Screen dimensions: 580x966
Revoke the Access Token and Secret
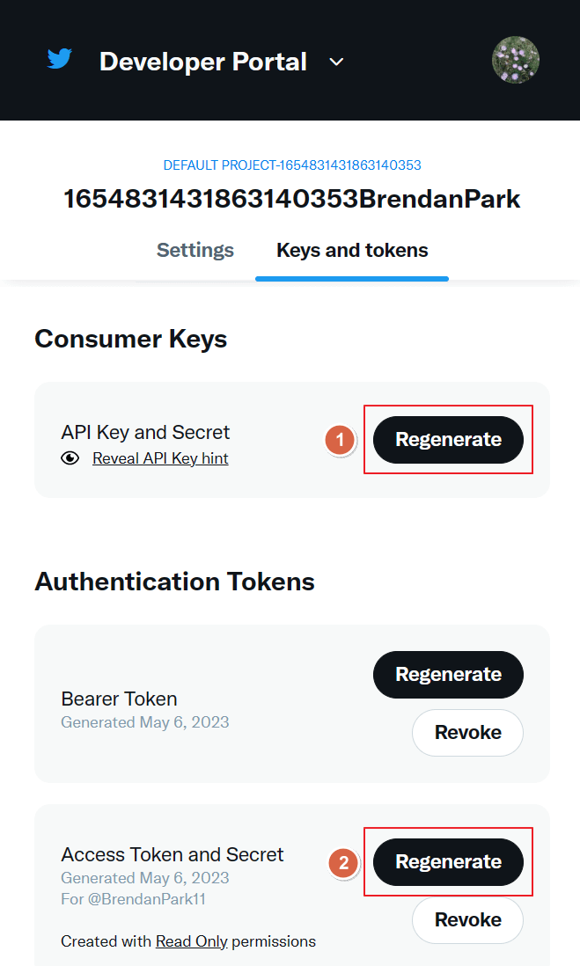[x=467, y=919]
